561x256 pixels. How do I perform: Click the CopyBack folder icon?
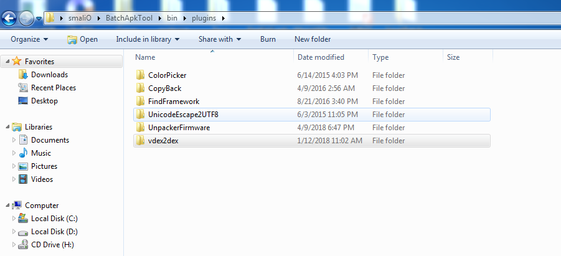coord(140,88)
